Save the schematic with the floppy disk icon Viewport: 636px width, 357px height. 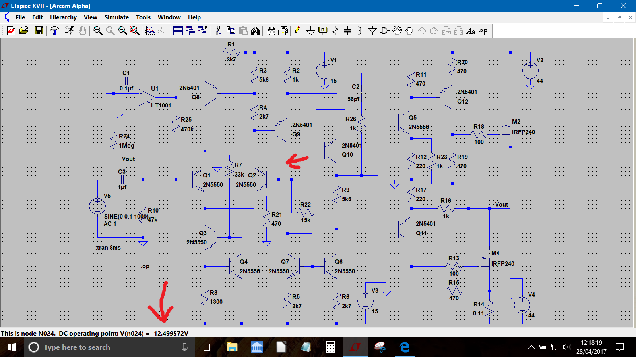[x=39, y=31]
